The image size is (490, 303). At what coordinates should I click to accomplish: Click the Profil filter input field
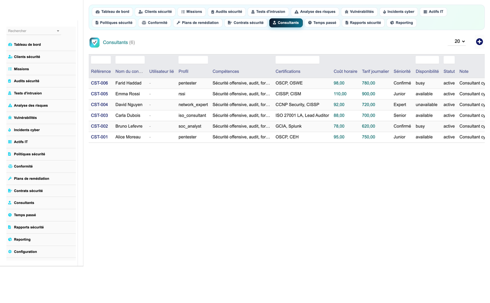point(193,60)
